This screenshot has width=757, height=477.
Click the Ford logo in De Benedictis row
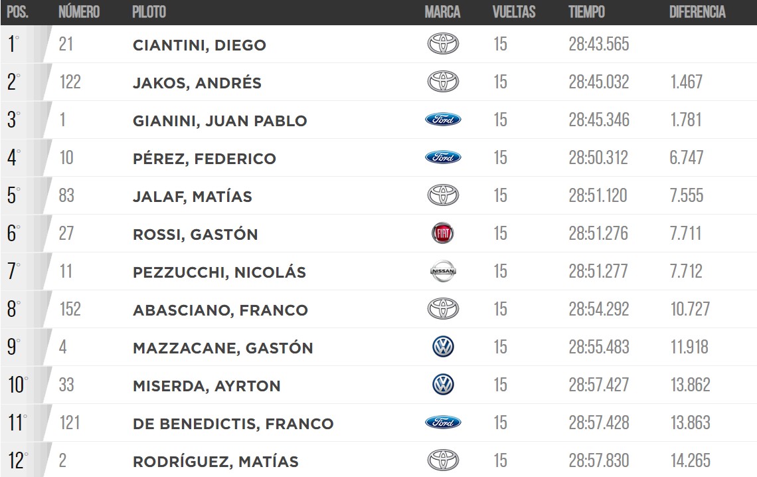click(443, 423)
